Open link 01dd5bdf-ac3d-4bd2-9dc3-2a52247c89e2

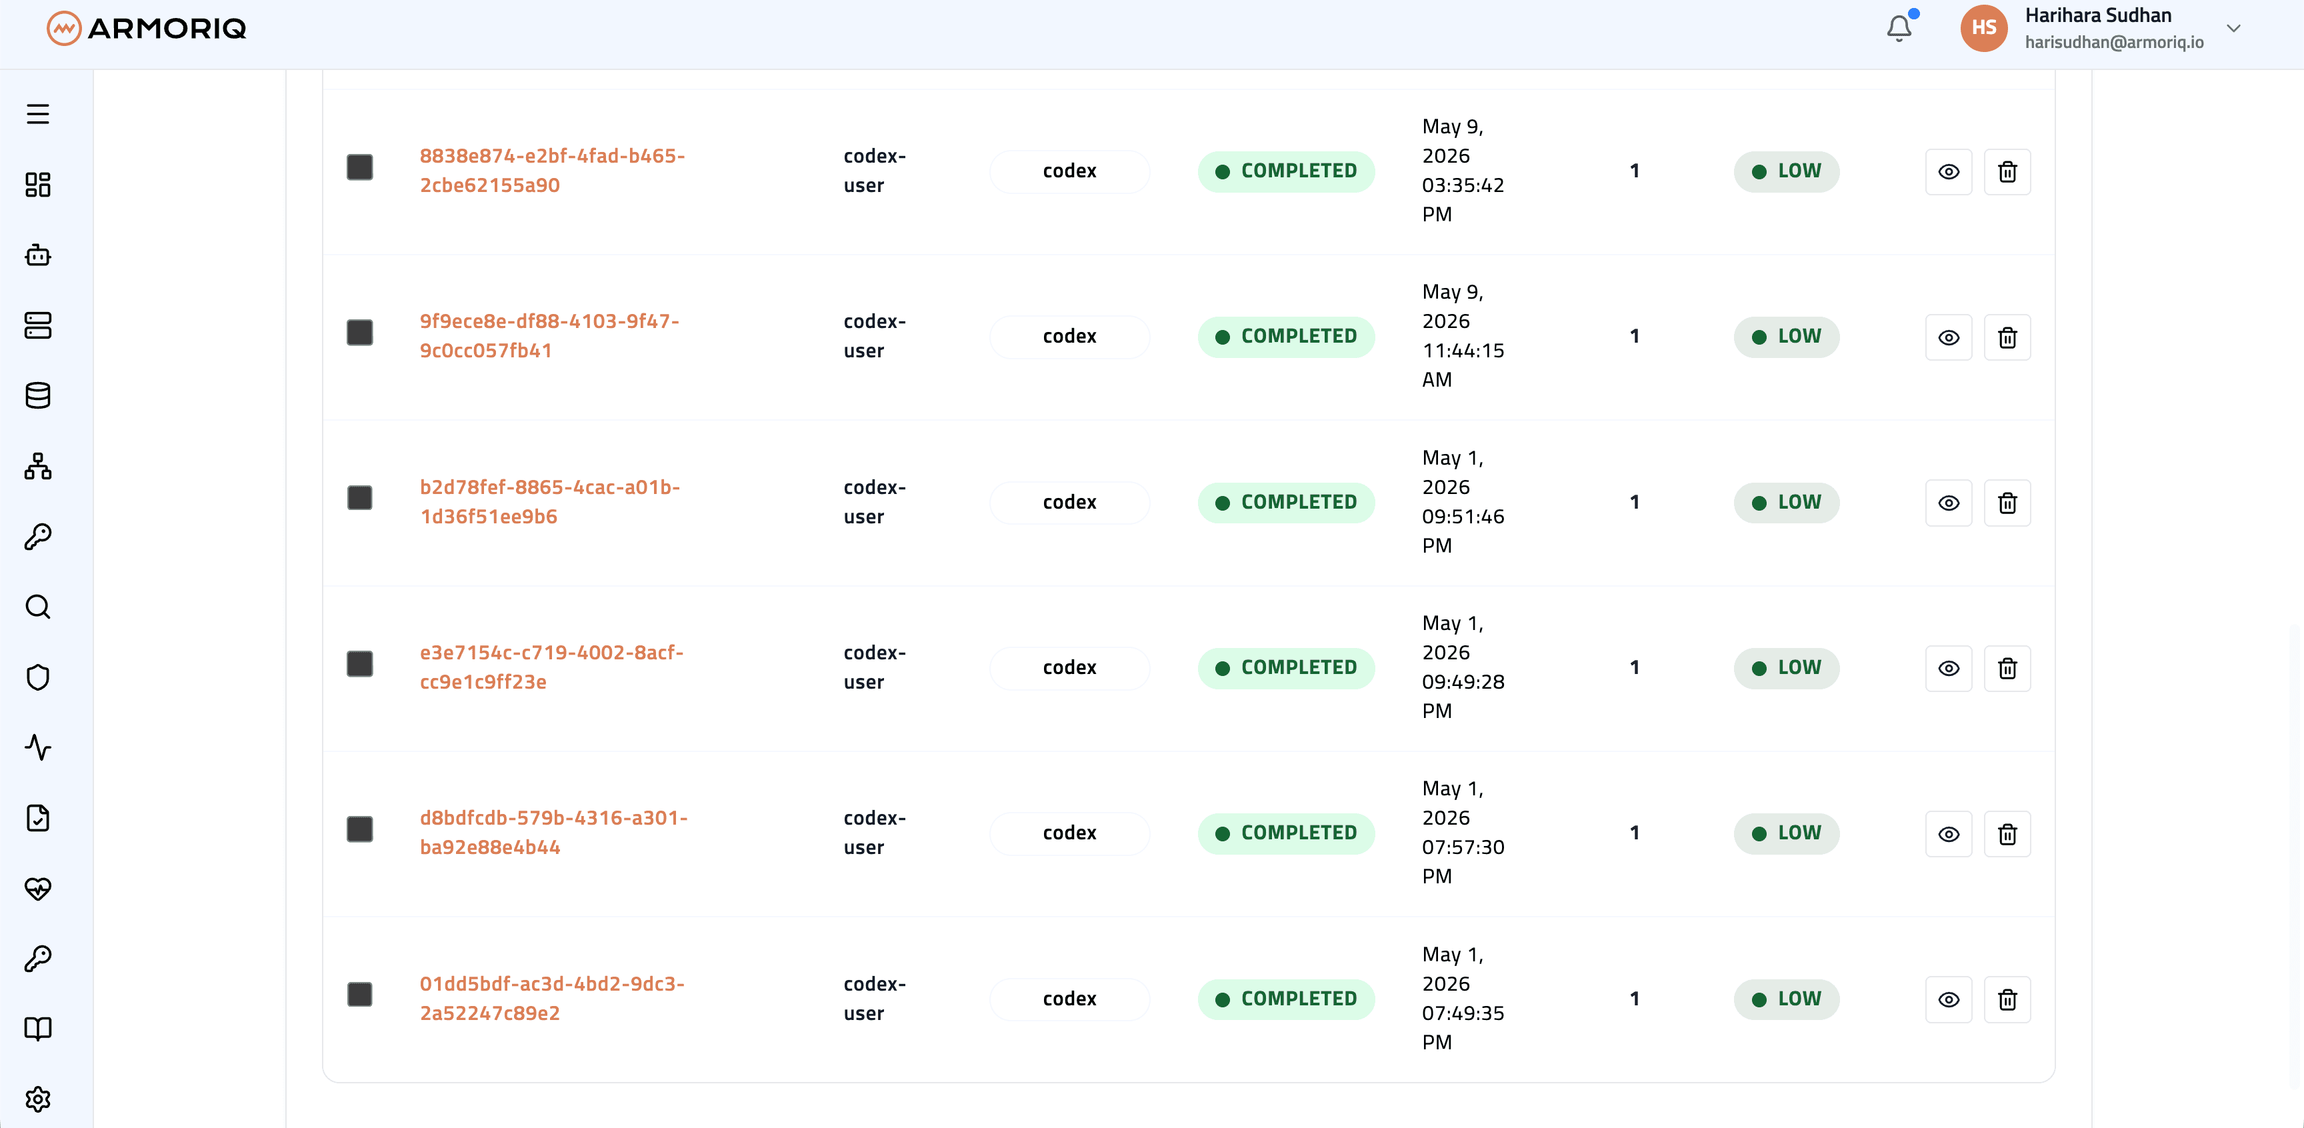[552, 998]
